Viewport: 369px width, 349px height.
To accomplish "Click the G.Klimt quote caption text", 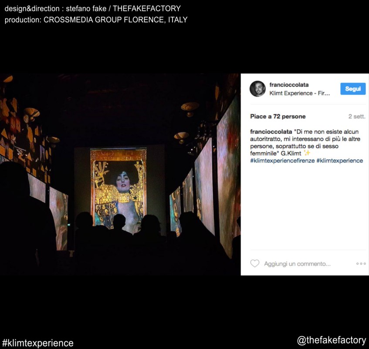I will point(305,142).
